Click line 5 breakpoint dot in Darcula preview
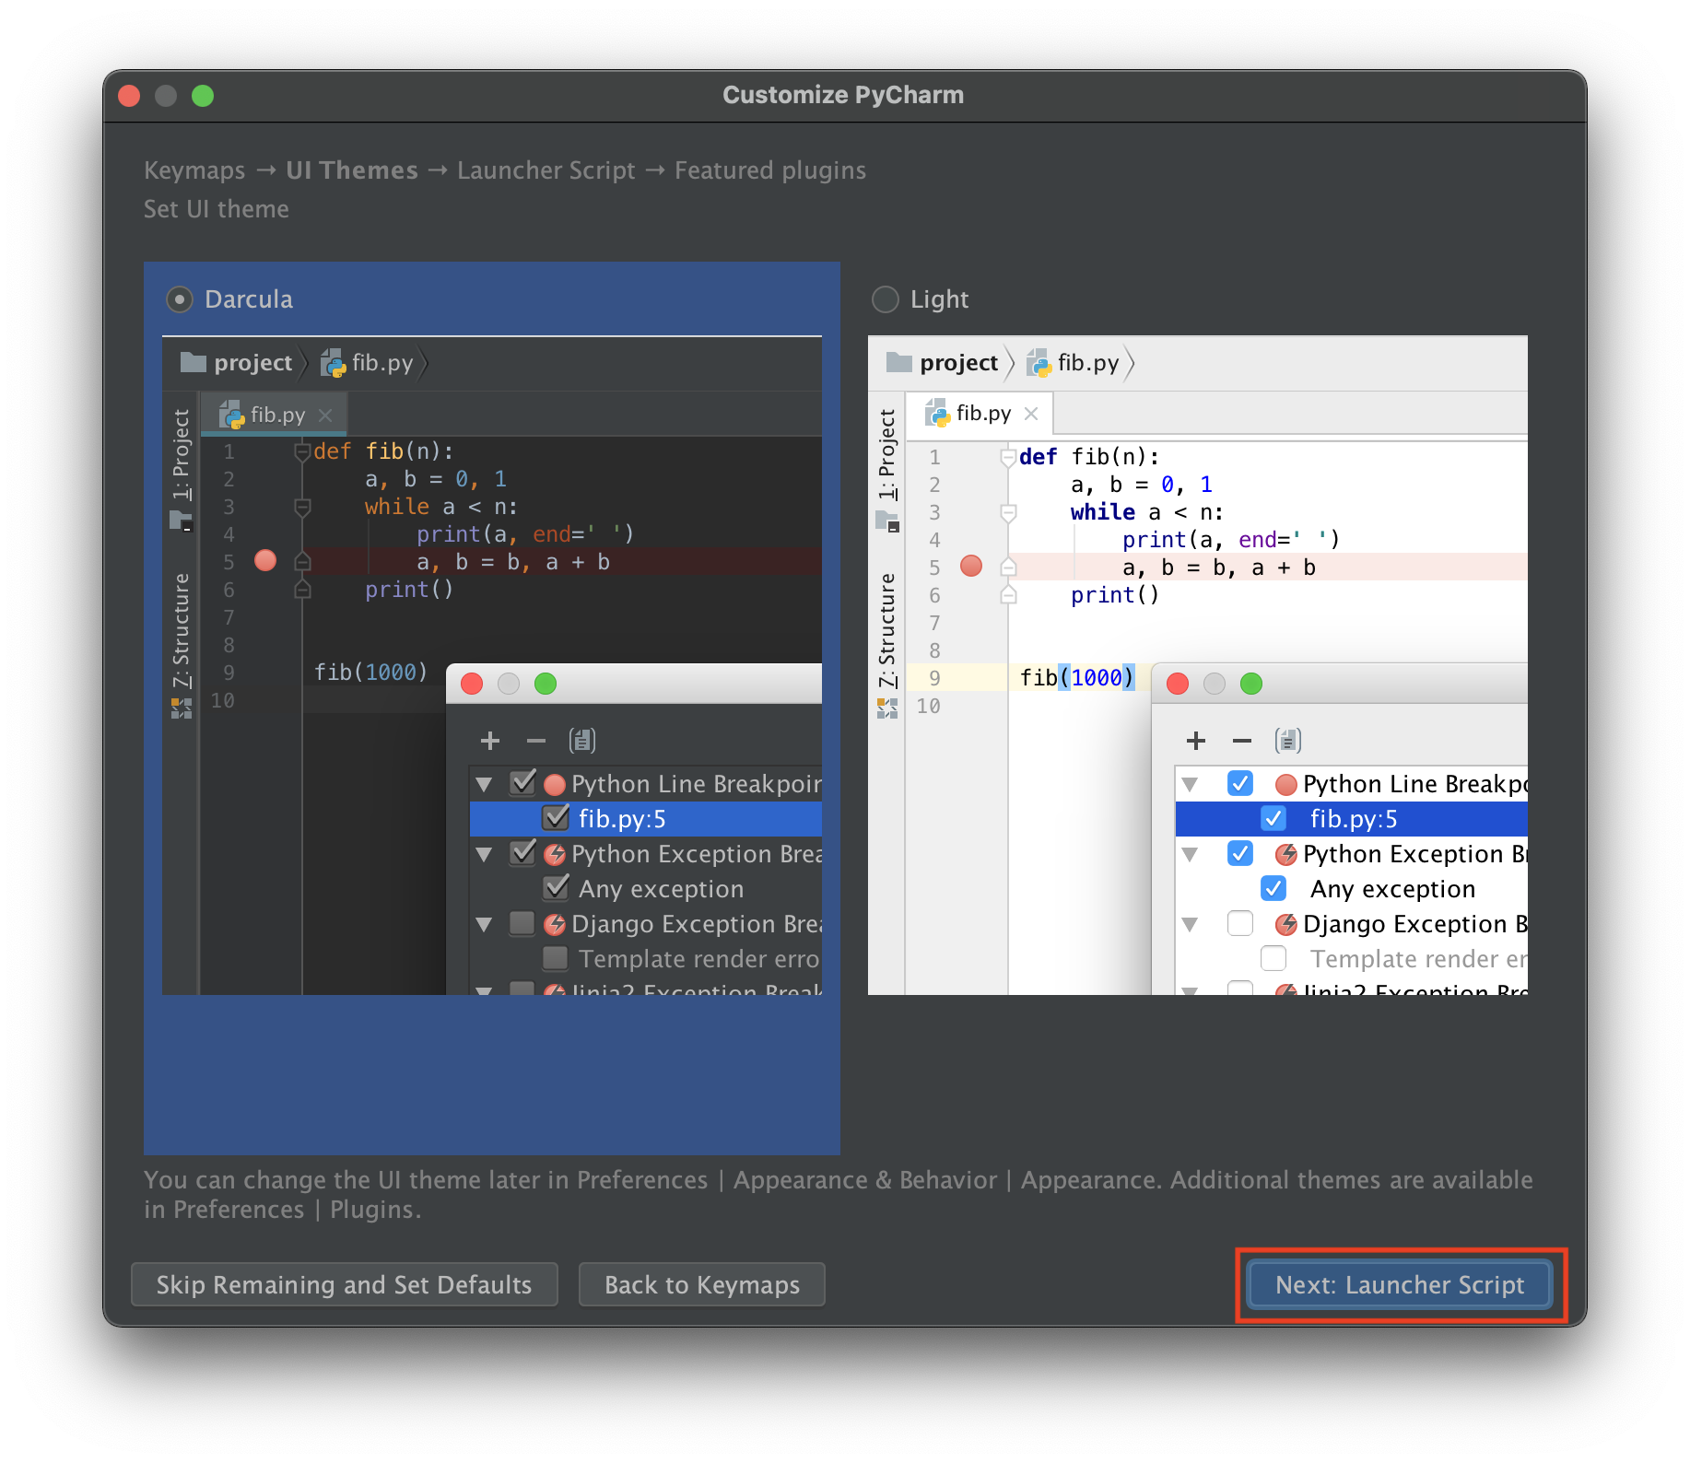Viewport: 1690px width, 1463px height. coord(265,560)
